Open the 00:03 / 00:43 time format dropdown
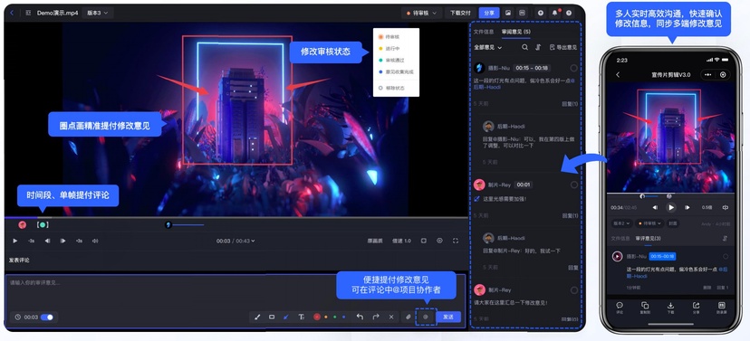 [x=236, y=242]
